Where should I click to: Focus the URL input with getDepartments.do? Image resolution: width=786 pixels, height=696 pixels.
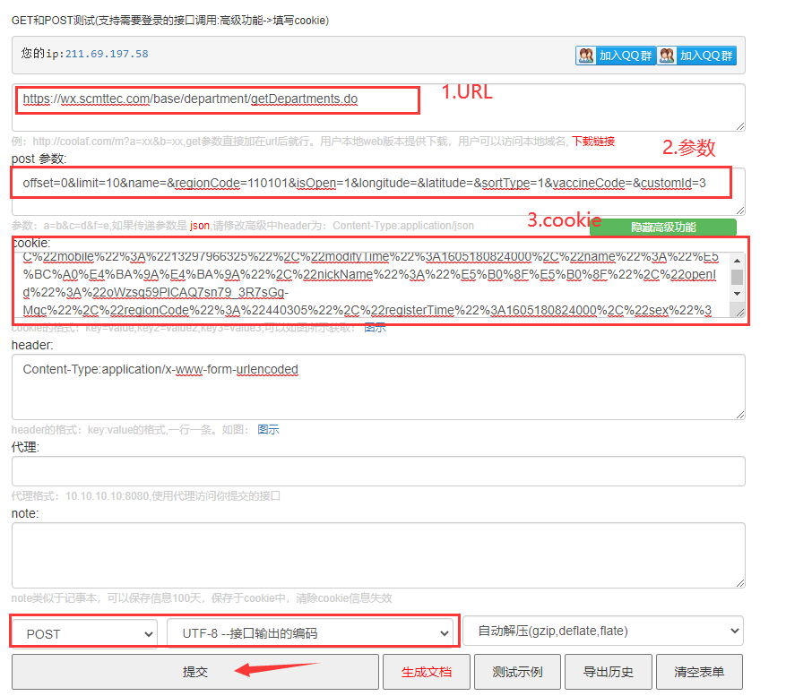(378, 107)
